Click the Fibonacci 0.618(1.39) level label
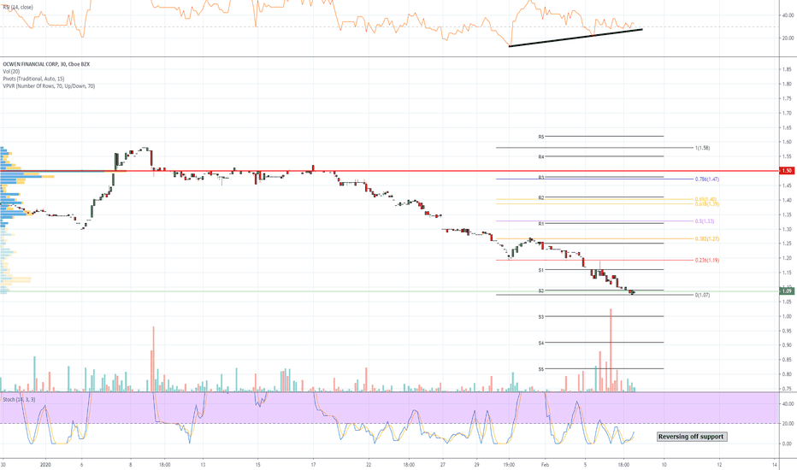Image resolution: width=797 pixels, height=470 pixels. pyautogui.click(x=707, y=203)
